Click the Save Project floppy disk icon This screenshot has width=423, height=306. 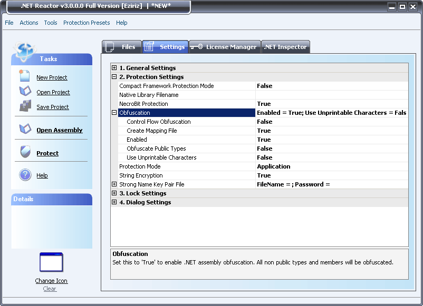point(25,105)
